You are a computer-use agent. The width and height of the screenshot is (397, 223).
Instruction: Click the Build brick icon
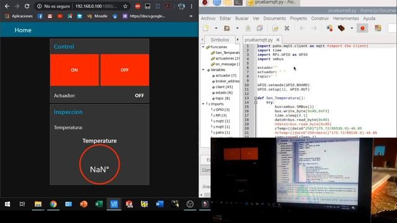pos(341,28)
